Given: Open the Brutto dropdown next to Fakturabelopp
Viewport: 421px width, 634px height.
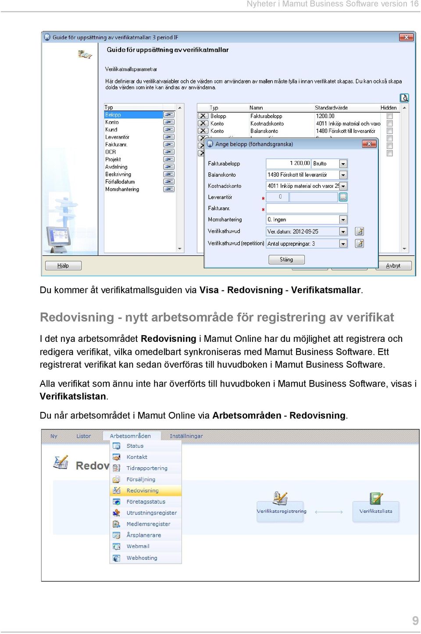Looking at the screenshot, I should click(343, 164).
